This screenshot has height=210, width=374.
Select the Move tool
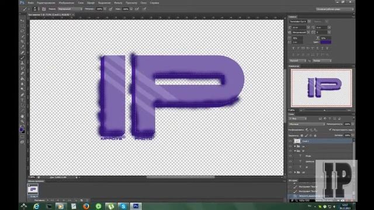[22, 21]
